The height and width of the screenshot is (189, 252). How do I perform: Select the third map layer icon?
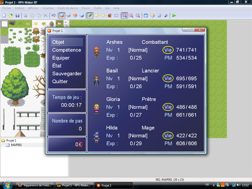[75, 15]
